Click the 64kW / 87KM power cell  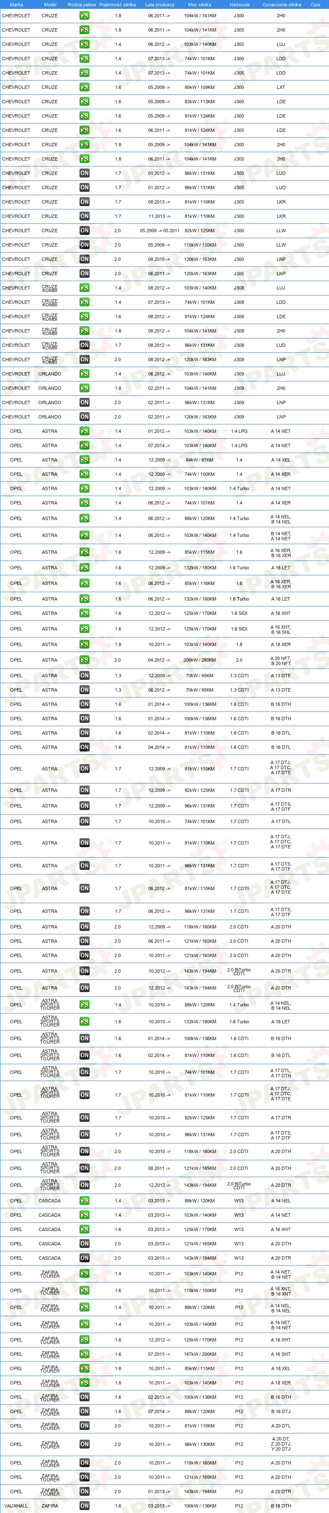pyautogui.click(x=199, y=460)
